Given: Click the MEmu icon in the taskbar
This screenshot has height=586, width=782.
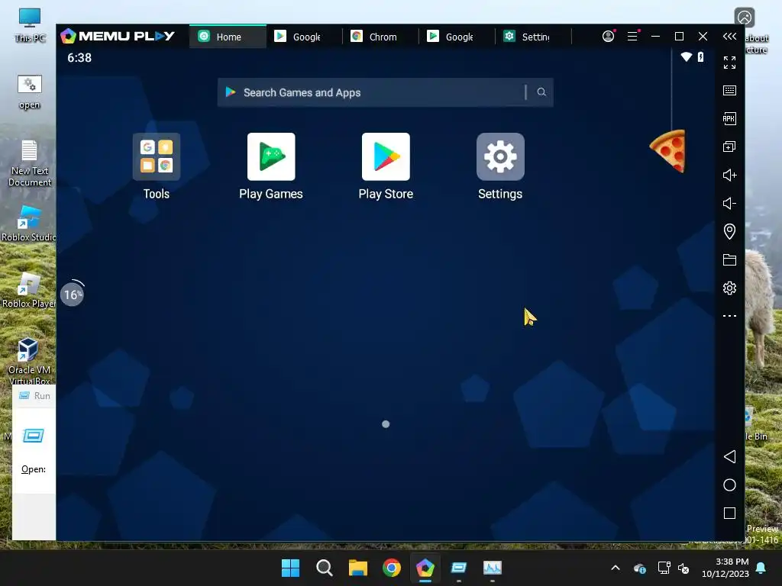Looking at the screenshot, I should 425,568.
